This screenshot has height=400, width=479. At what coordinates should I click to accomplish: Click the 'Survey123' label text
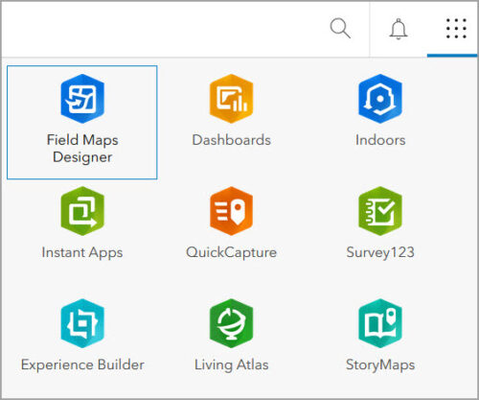click(380, 253)
